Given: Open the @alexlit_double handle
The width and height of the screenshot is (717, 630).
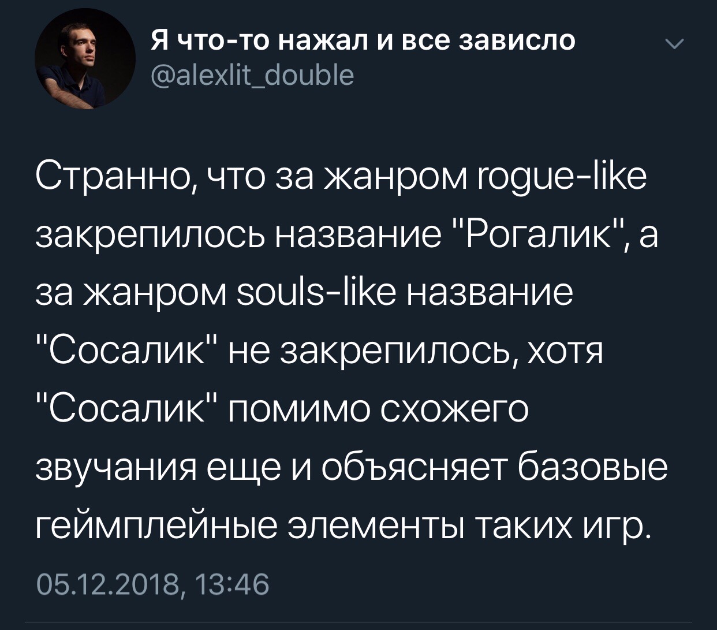Looking at the screenshot, I should [252, 76].
